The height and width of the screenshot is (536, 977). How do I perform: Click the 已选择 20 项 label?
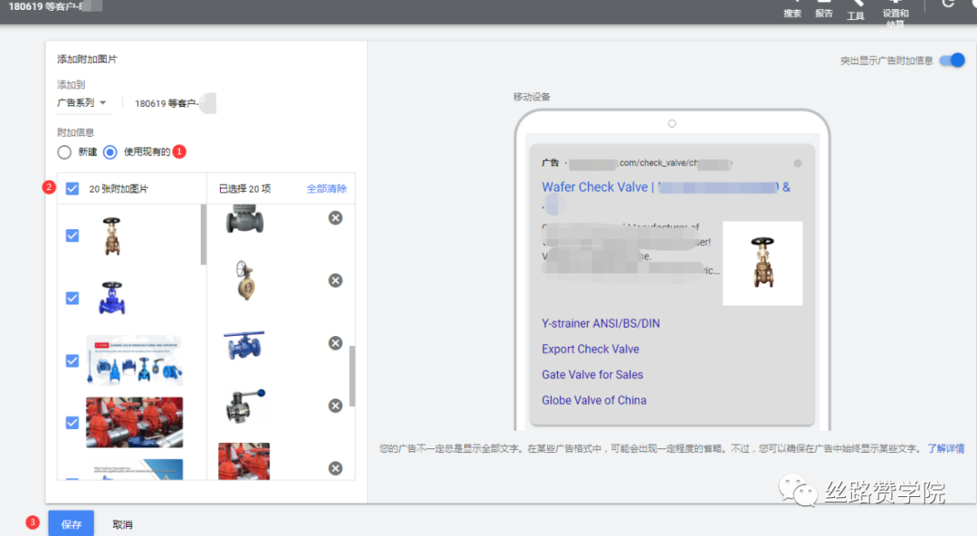[x=245, y=188]
